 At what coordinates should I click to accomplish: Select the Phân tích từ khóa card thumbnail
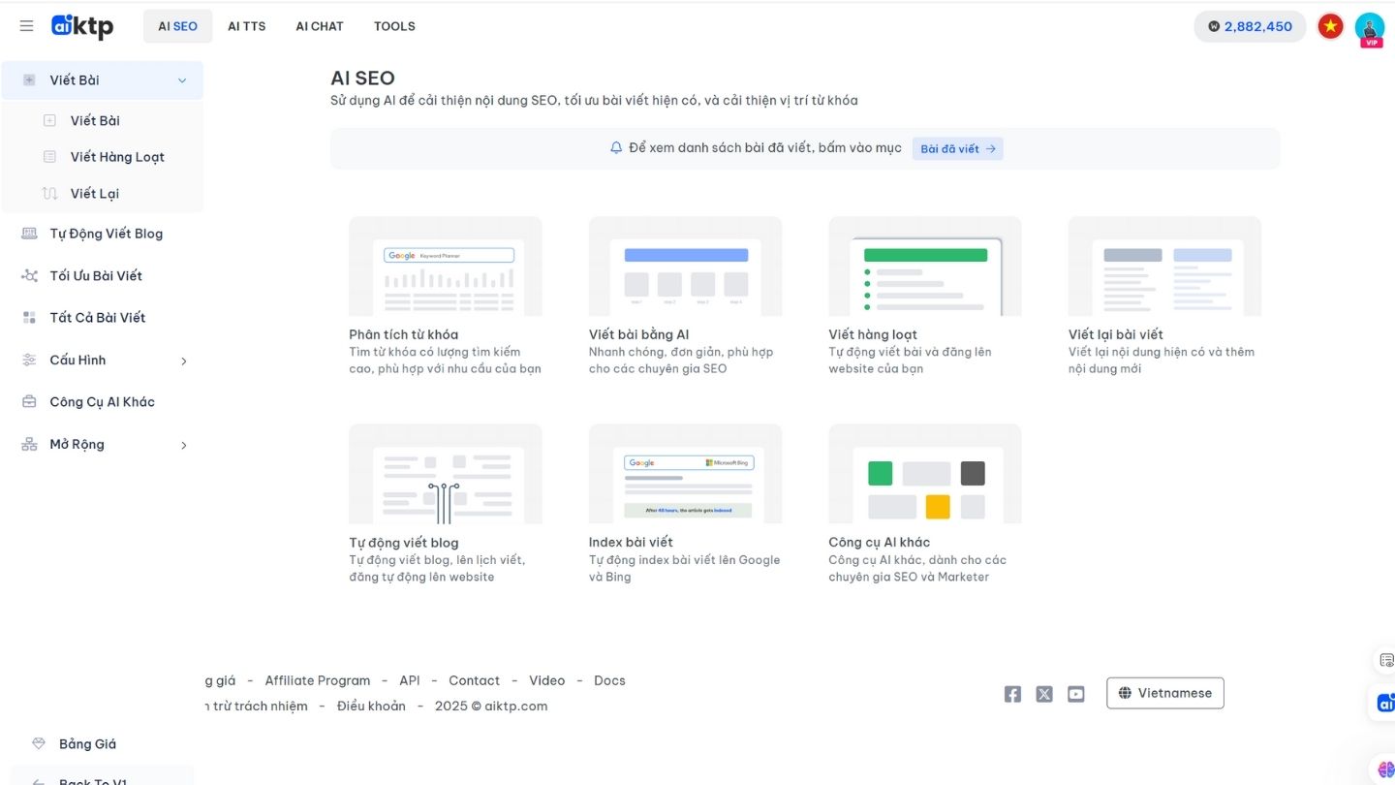tap(445, 267)
